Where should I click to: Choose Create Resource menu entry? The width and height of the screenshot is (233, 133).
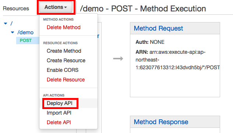click(x=66, y=60)
